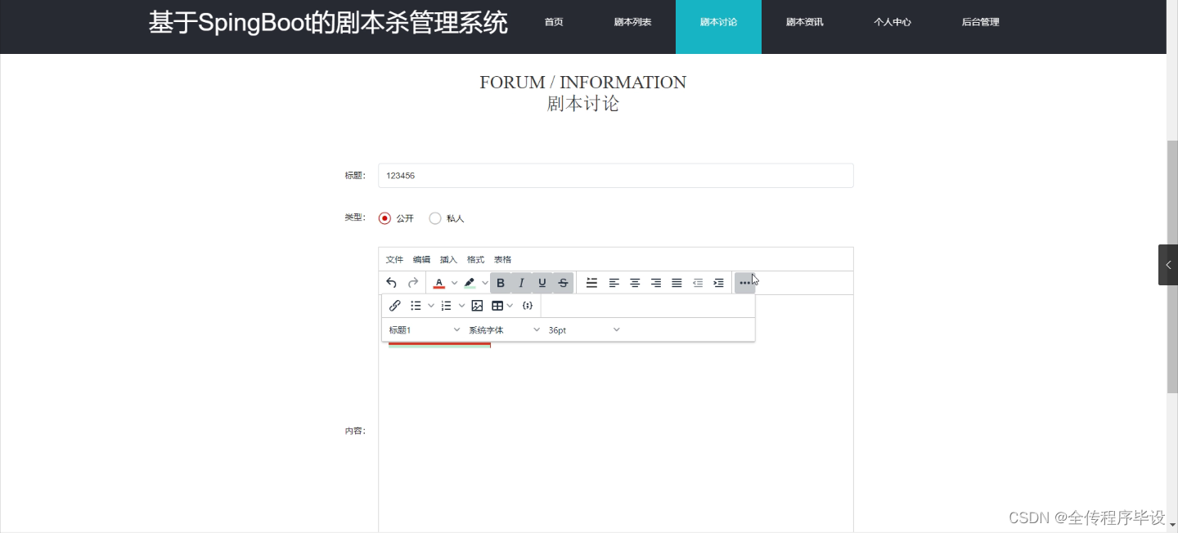The image size is (1178, 533).
Task: Select the 私人 radio button
Action: coord(435,218)
